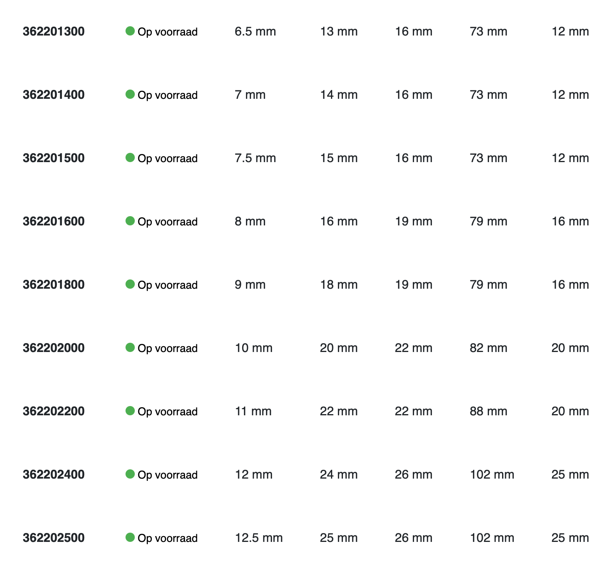Click the 7.5 mm value

[255, 158]
